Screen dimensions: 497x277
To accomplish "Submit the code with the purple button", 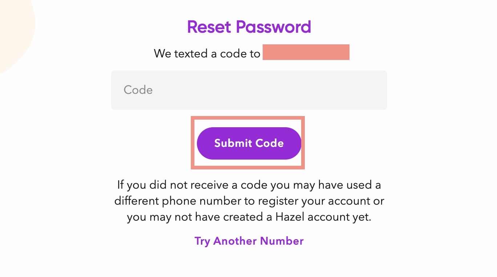I will pyautogui.click(x=249, y=143).
